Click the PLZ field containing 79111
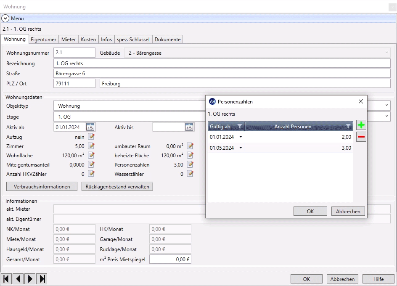This screenshot has width=397, height=286. pos(74,83)
